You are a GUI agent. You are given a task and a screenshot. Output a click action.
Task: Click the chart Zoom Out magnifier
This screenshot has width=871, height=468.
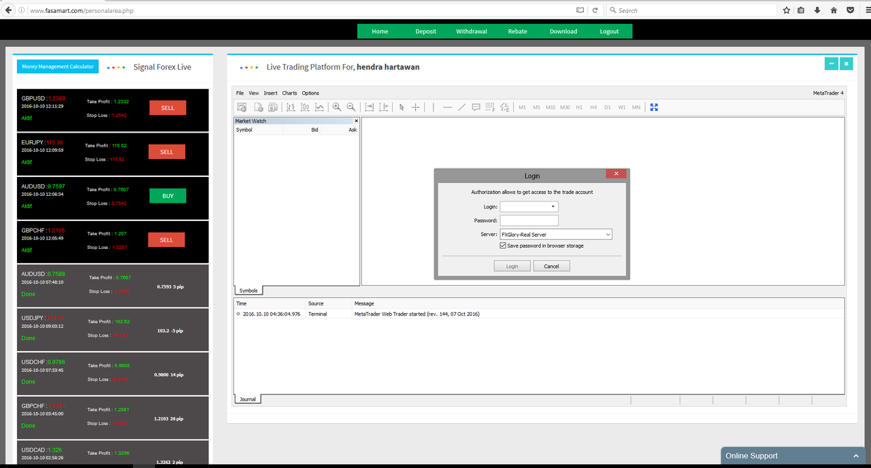click(x=351, y=107)
